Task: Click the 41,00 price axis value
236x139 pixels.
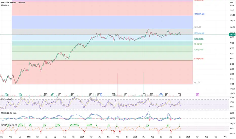Action: (x=232, y=64)
